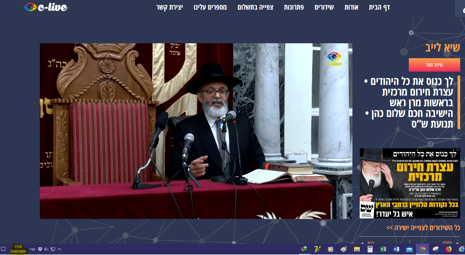Open the media player icon in the taskbar

[x=331, y=249]
